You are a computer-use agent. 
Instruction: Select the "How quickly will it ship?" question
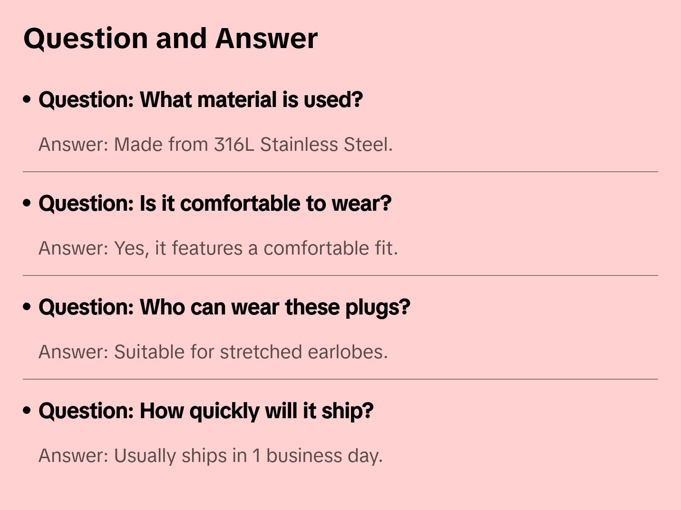point(205,411)
